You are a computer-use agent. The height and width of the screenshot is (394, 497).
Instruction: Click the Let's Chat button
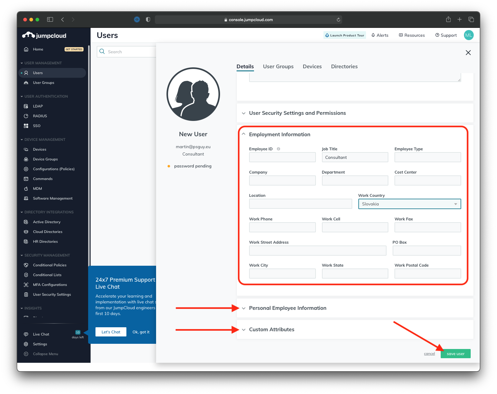[x=111, y=332]
